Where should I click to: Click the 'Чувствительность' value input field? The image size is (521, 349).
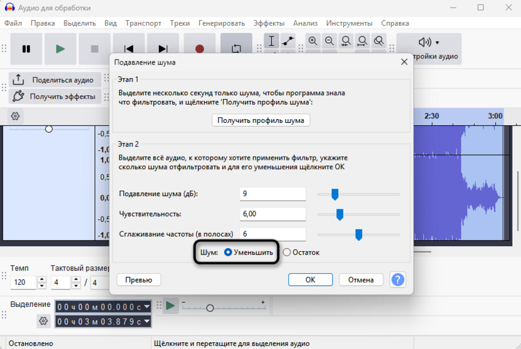click(272, 214)
